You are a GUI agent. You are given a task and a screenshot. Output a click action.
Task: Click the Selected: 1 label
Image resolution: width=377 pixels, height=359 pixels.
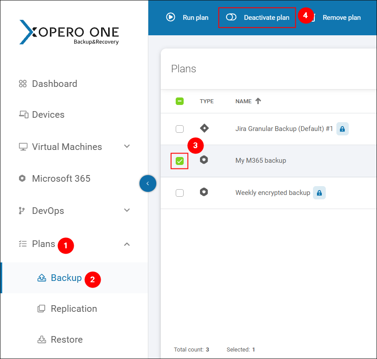[241, 350]
